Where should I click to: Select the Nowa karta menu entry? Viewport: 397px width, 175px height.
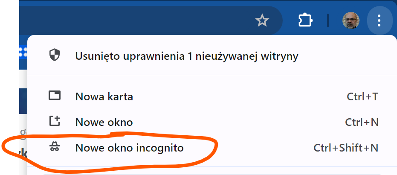click(104, 97)
